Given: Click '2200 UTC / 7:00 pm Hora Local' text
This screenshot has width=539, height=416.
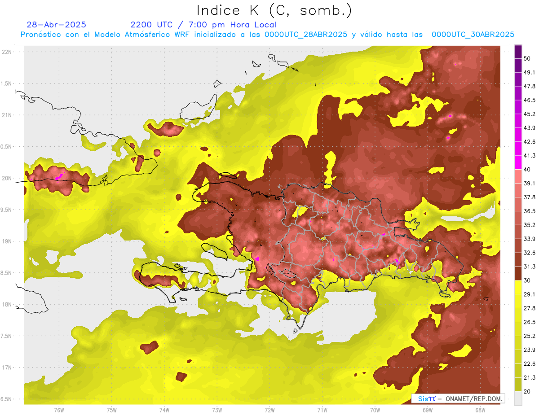Looking at the screenshot, I should (203, 25).
